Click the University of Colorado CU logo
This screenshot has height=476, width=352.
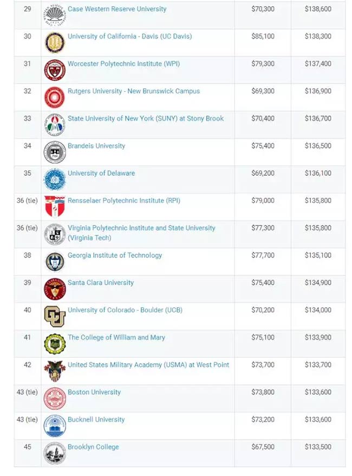[55, 316]
